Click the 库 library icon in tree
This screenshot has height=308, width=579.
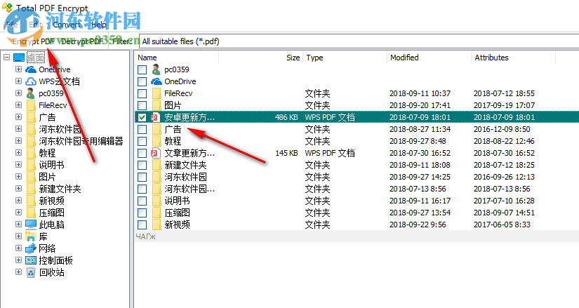click(x=31, y=236)
